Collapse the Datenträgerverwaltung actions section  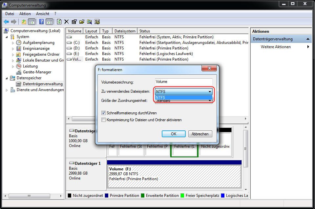click(x=308, y=39)
